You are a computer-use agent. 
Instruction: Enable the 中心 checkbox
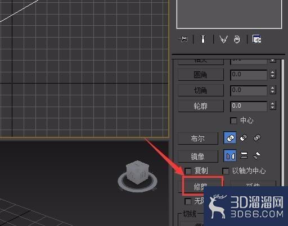pyautogui.click(x=233, y=121)
